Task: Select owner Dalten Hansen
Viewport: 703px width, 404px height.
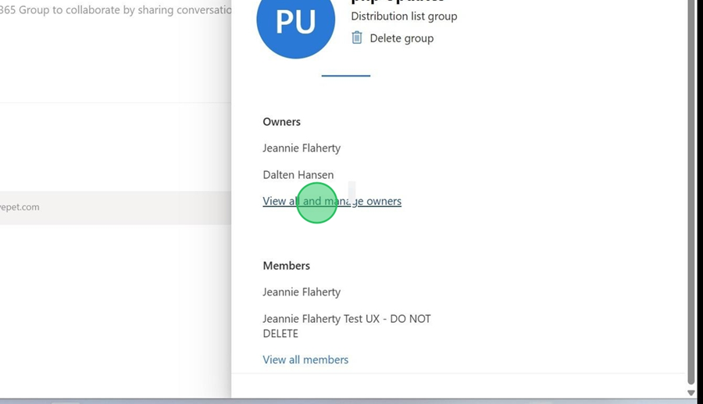Action: [x=298, y=174]
